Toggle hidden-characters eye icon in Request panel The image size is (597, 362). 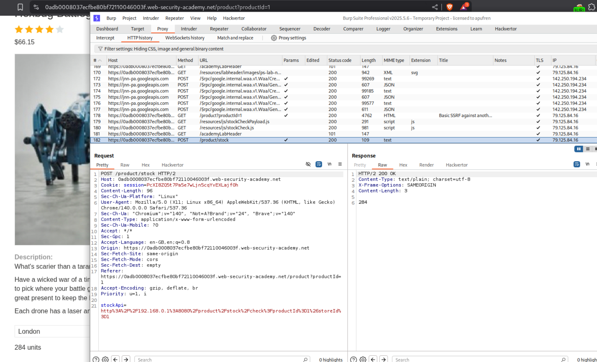[x=308, y=164]
